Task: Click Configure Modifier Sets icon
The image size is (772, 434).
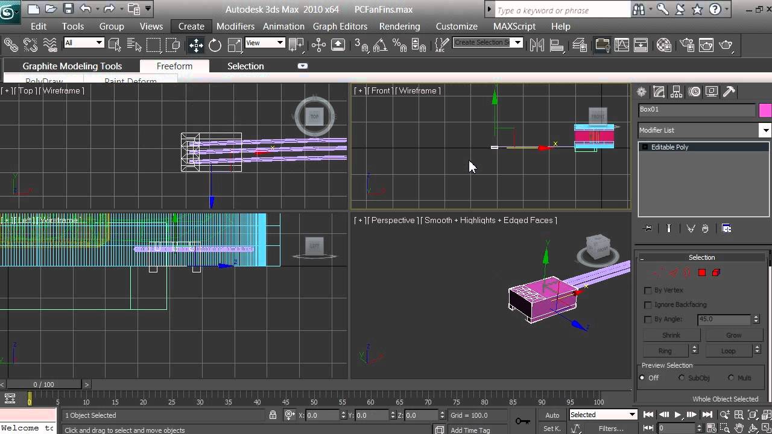Action: (x=727, y=228)
